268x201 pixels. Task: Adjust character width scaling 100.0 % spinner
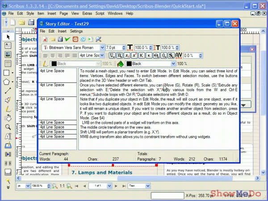point(151,47)
